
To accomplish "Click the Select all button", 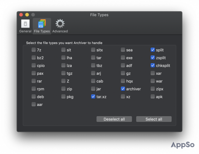I will [x=154, y=119].
